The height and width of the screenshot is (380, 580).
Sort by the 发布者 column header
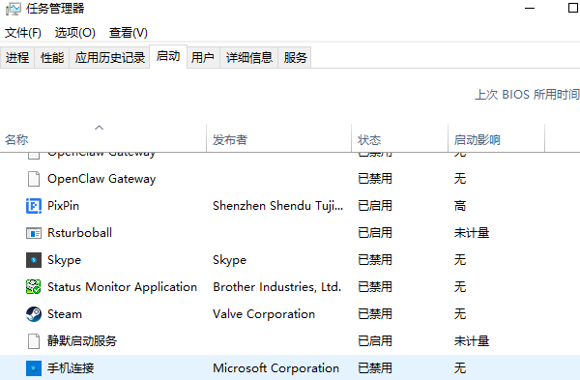pos(279,139)
